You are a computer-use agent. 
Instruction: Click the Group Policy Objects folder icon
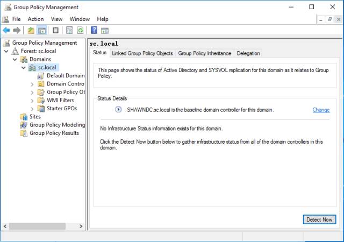coord(41,92)
